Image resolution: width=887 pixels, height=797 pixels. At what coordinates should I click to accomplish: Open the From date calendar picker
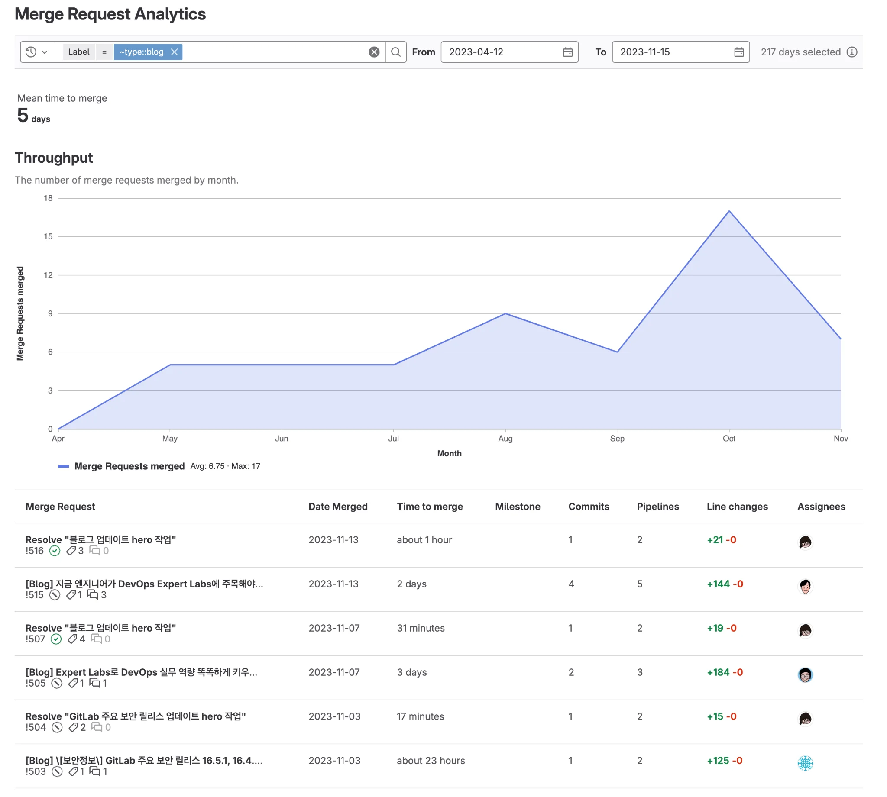tap(567, 52)
